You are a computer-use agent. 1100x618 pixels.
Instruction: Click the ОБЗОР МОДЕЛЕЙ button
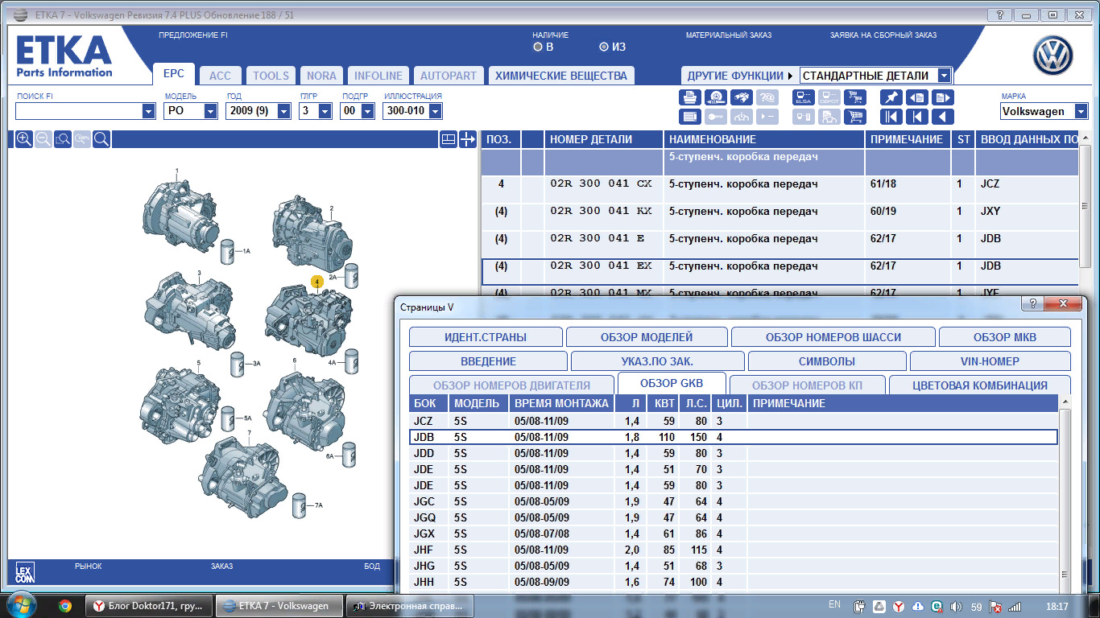(x=646, y=337)
